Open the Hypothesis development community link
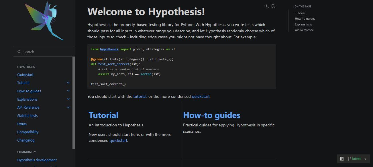The height and width of the screenshot is (167, 373). pyautogui.click(x=37, y=160)
